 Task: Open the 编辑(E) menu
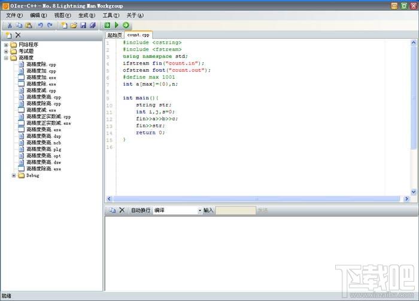point(38,16)
